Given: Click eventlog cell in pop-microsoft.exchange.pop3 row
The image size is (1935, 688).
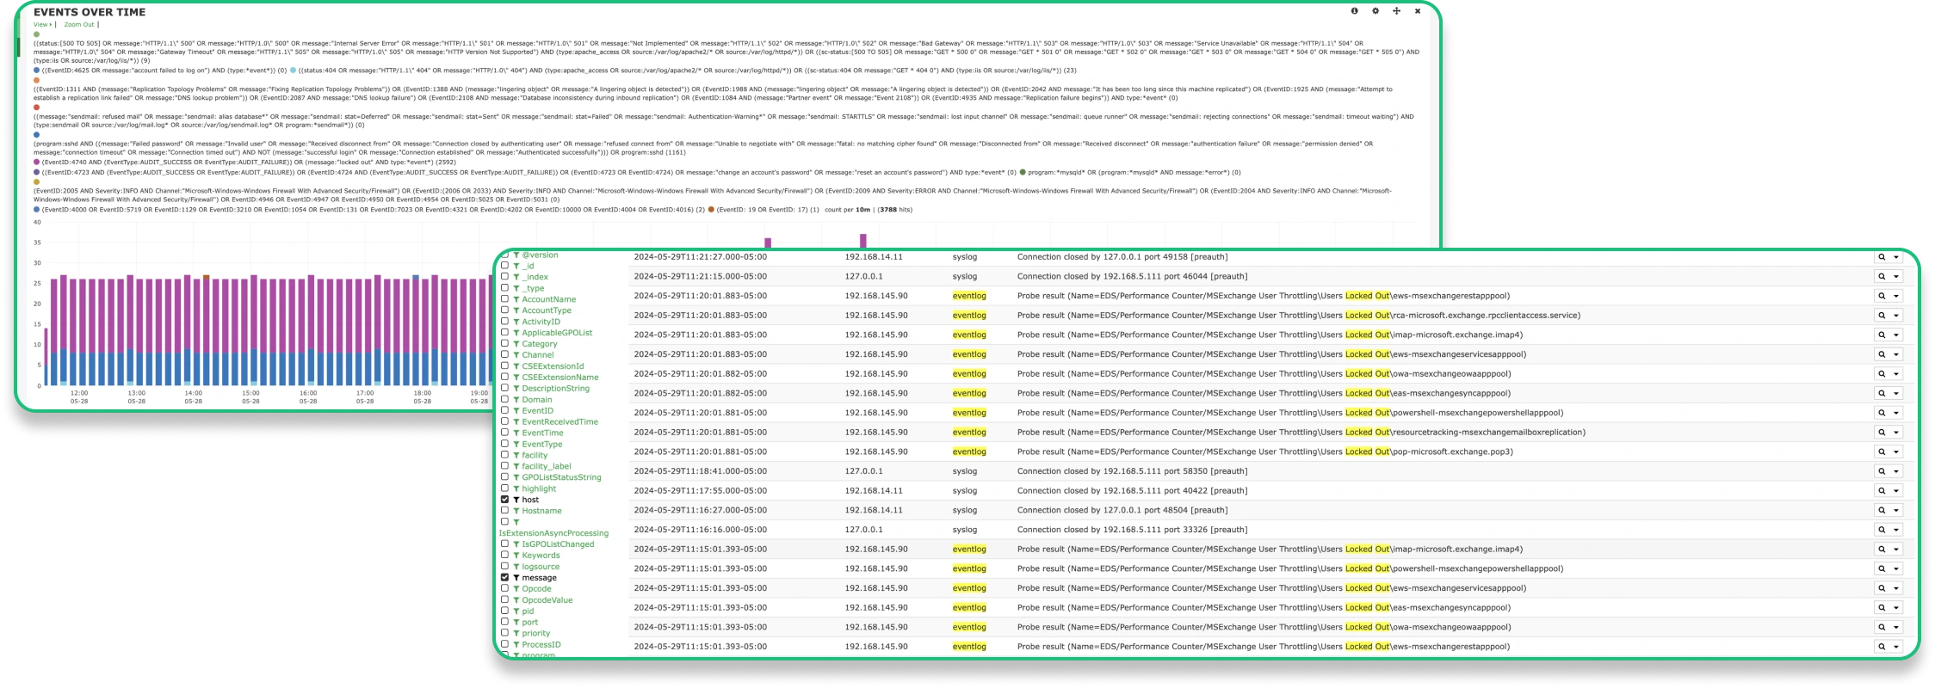Looking at the screenshot, I should coord(969,451).
